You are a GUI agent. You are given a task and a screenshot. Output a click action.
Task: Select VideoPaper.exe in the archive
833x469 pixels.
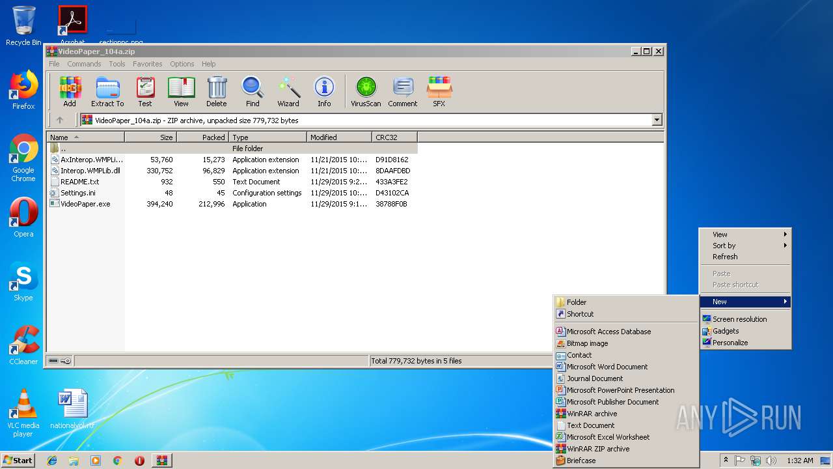[232, 204]
